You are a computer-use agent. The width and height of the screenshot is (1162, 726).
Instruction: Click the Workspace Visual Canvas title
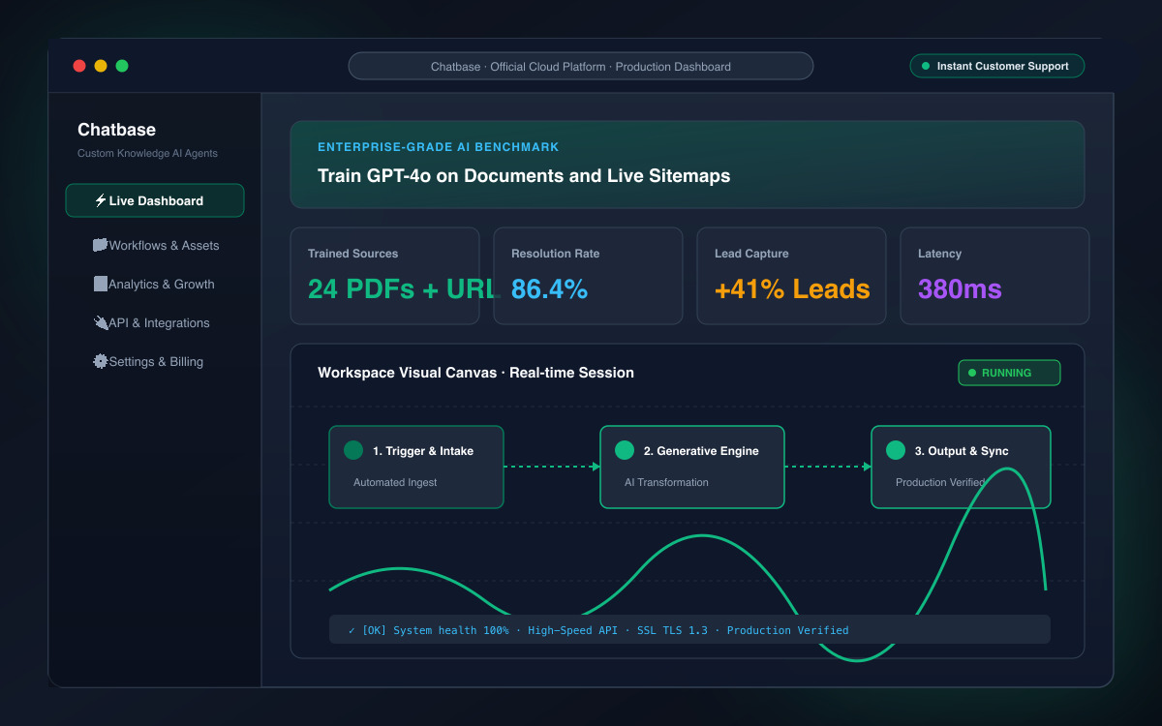pyautogui.click(x=475, y=373)
